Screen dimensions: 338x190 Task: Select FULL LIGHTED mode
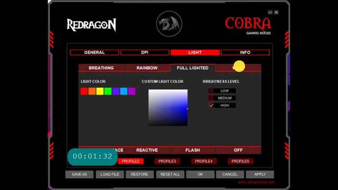[x=192, y=68]
